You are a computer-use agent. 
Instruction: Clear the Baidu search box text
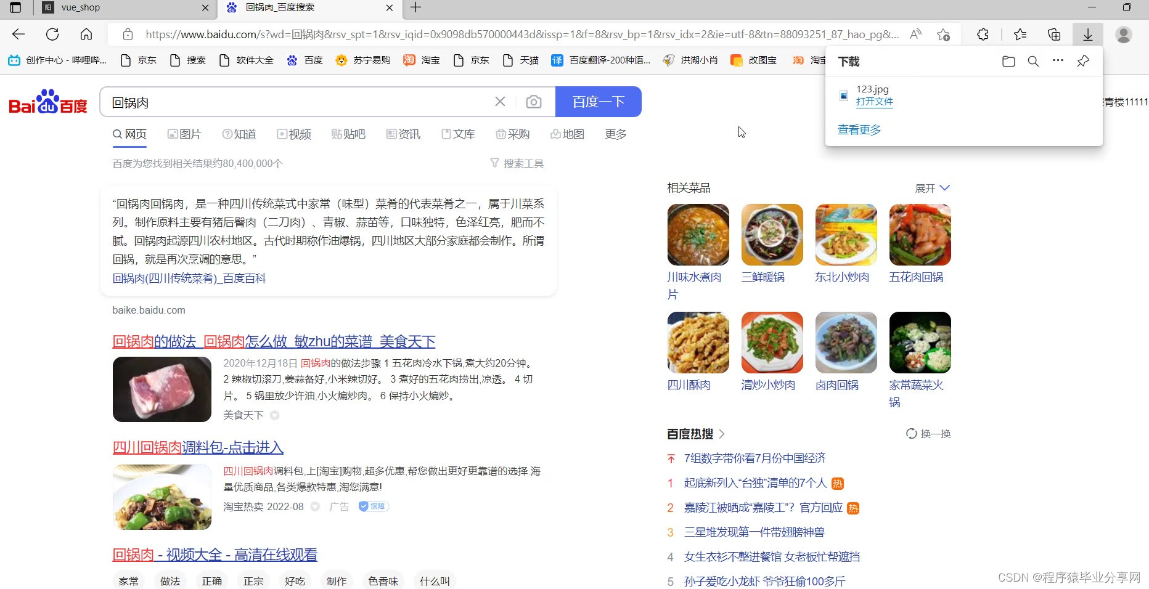500,102
